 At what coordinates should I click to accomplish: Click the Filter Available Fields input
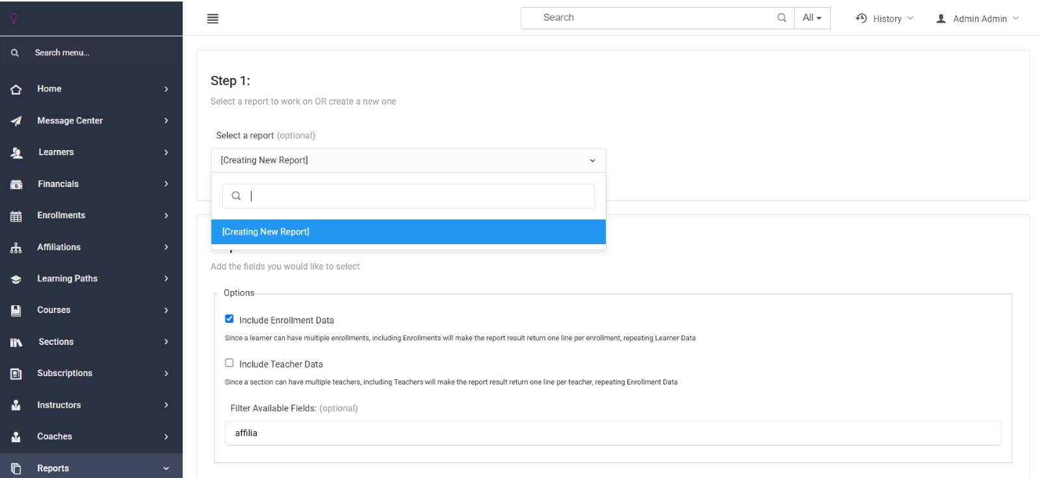tap(612, 433)
